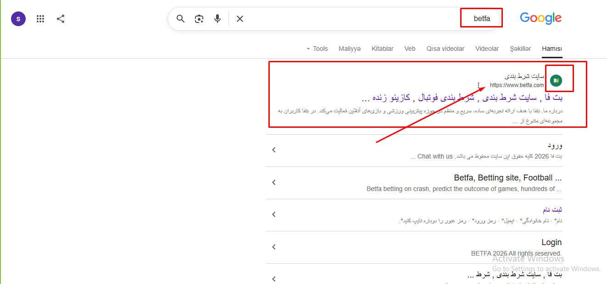The width and height of the screenshot is (607, 284).
Task: Start voice search with microphone icon
Action: [217, 19]
